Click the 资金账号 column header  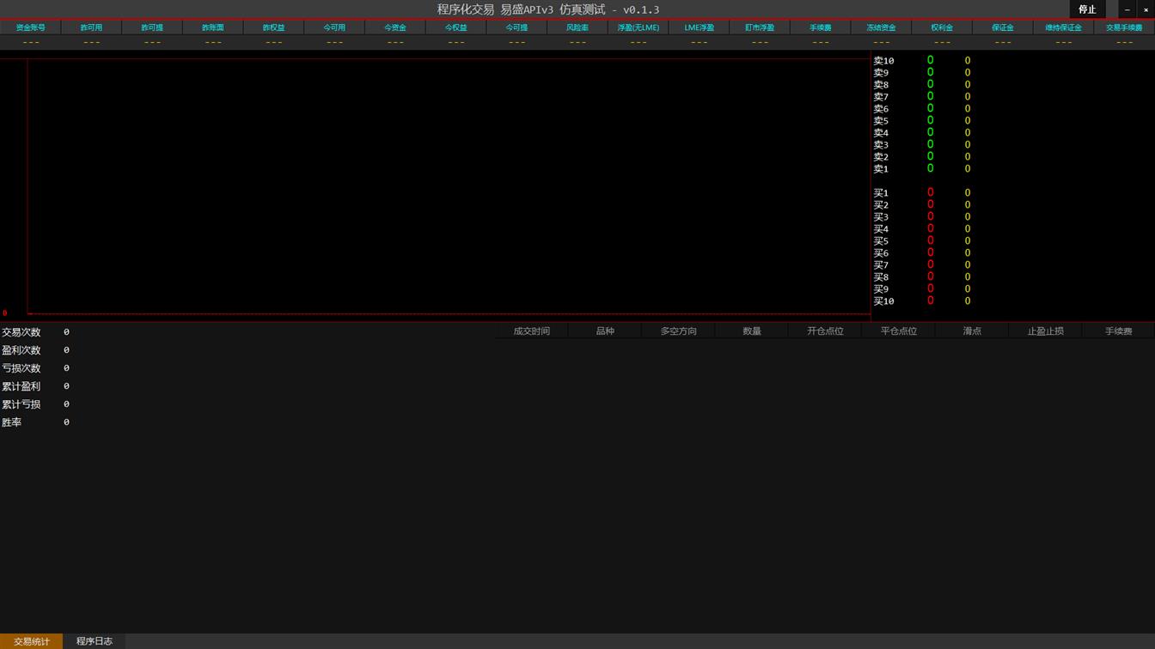click(31, 27)
